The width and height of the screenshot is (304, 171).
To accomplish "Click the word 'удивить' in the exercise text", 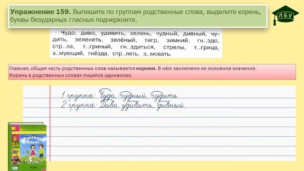I will (x=113, y=33).
